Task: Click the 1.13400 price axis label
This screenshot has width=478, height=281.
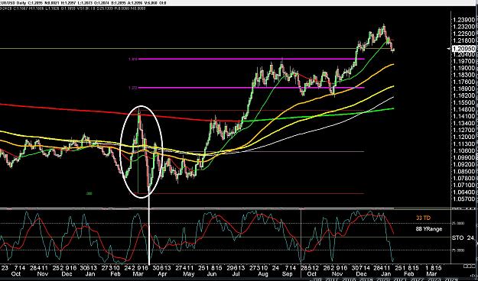Action: click(x=464, y=123)
